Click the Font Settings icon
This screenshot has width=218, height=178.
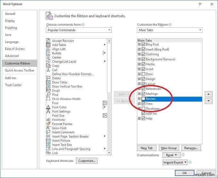(x=48, y=111)
